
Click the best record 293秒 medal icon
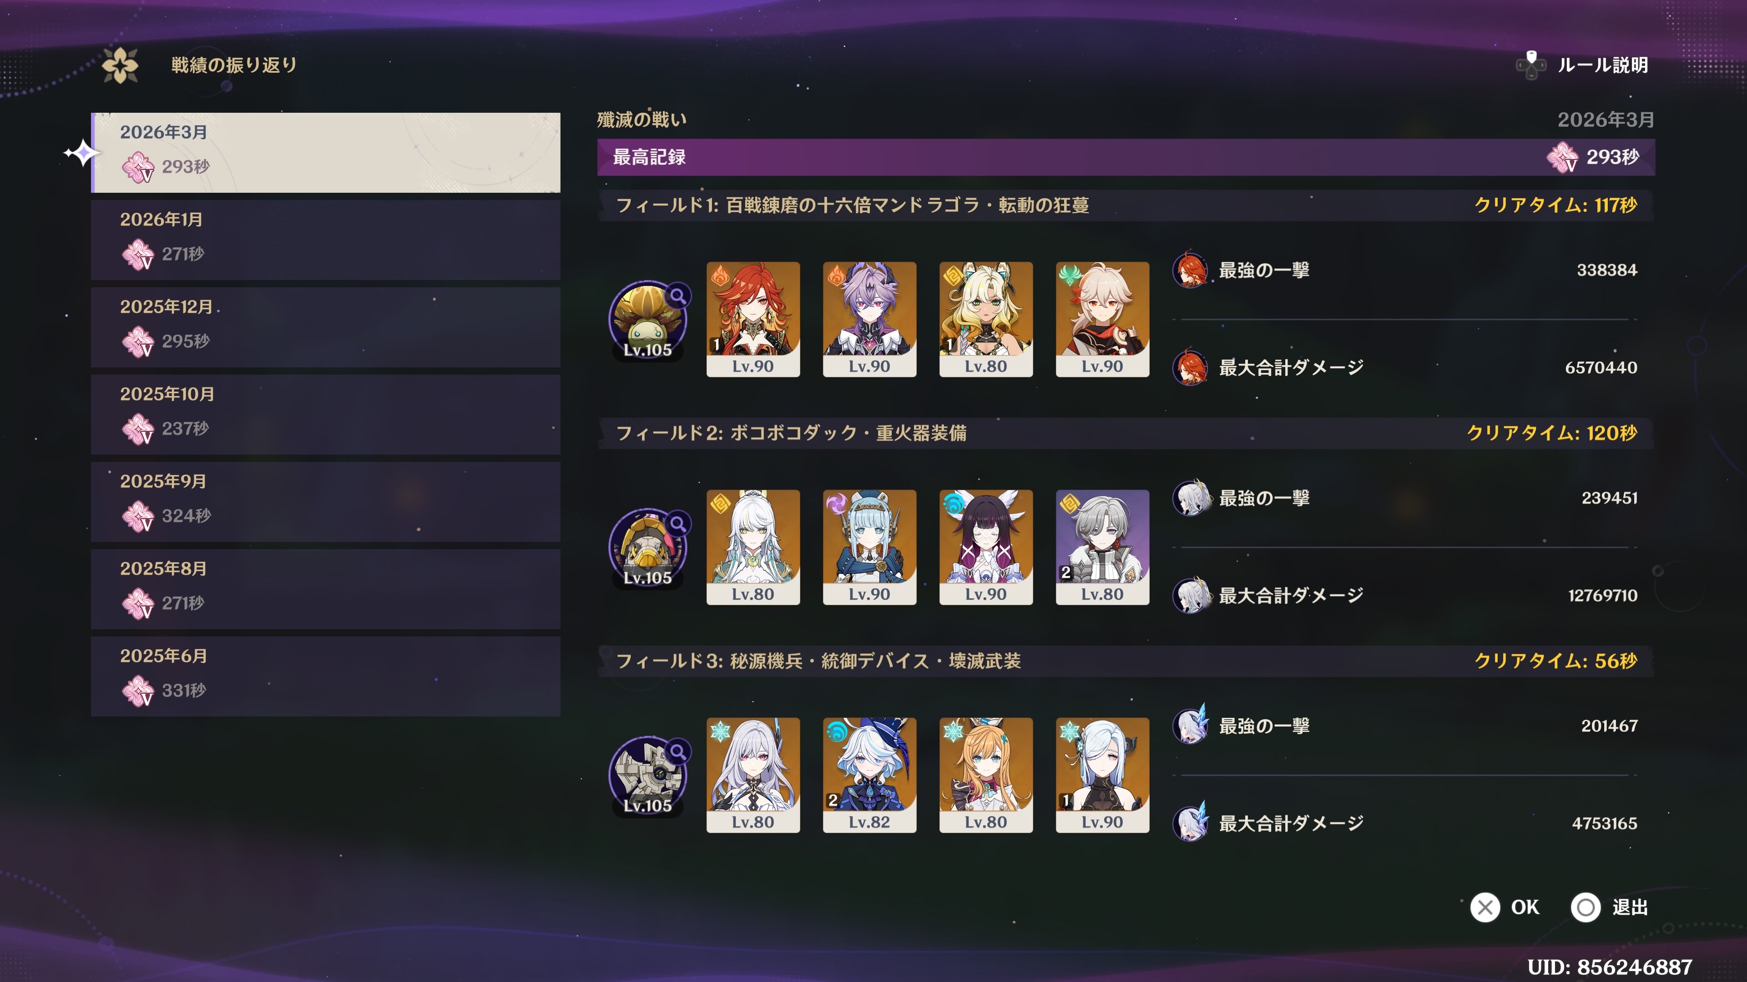(x=1562, y=157)
